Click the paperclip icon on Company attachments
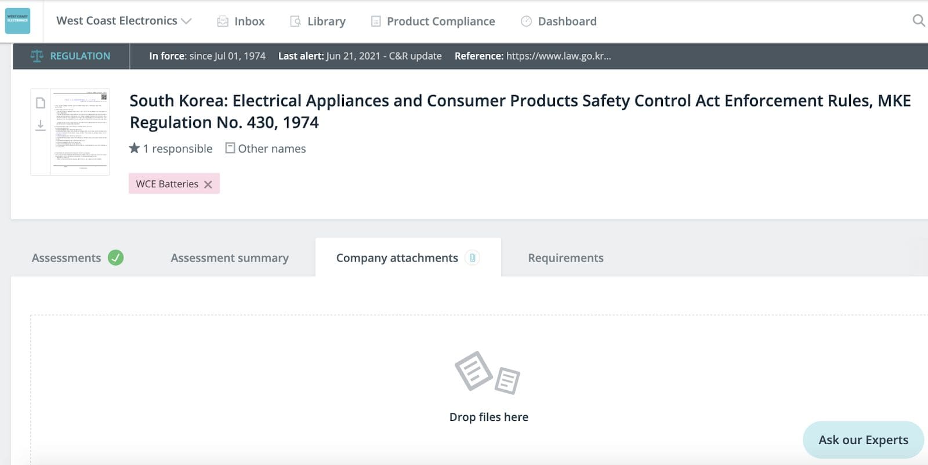Image resolution: width=928 pixels, height=465 pixels. pyautogui.click(x=473, y=258)
